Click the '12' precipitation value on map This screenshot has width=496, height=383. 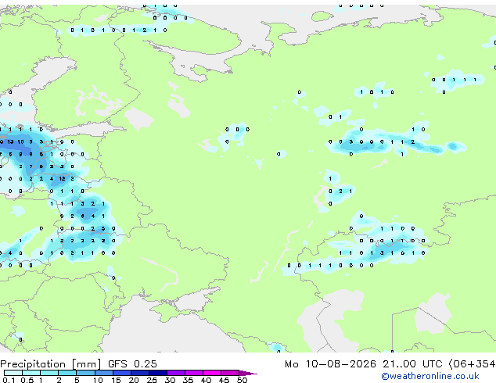click(x=62, y=178)
